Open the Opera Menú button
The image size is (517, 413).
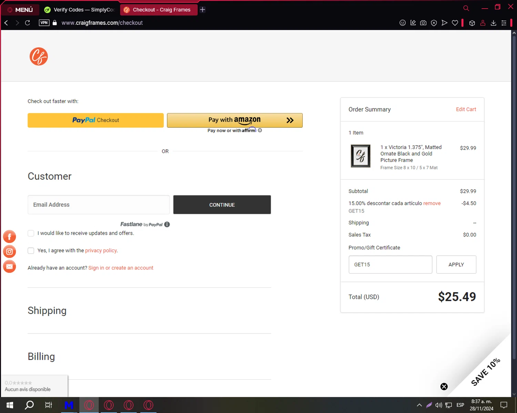tap(20, 10)
